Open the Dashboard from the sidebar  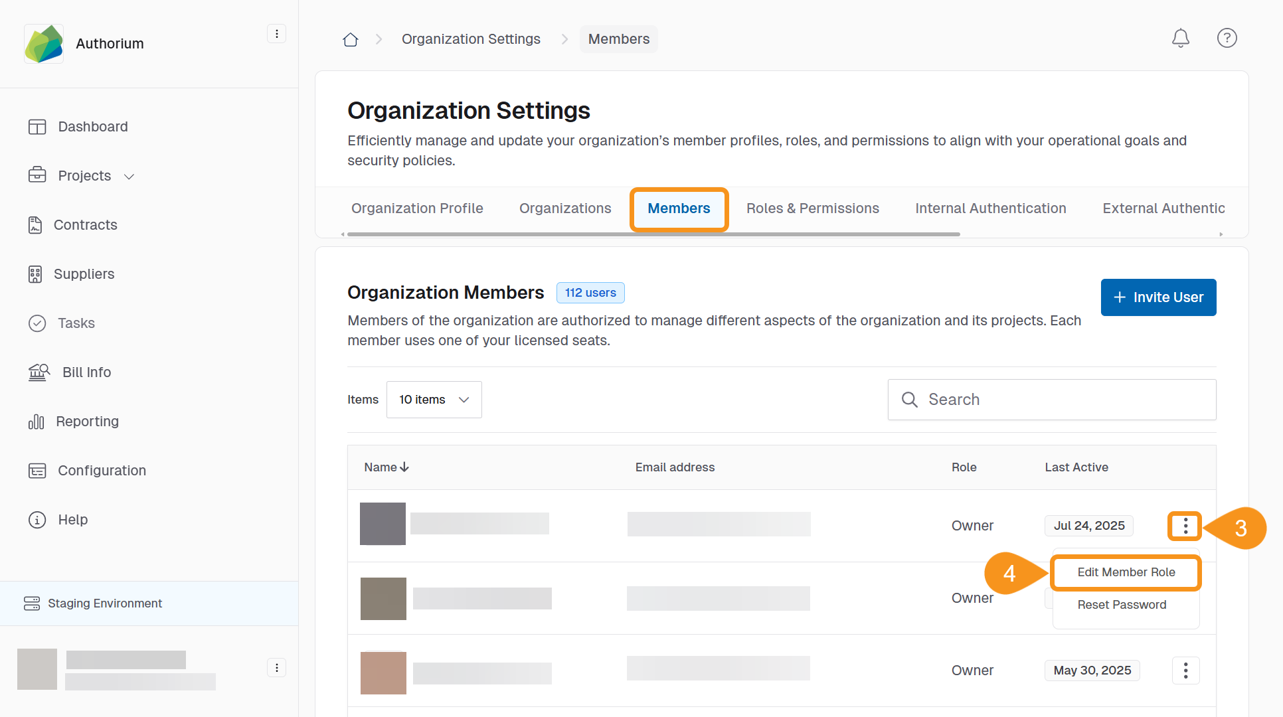click(x=92, y=126)
